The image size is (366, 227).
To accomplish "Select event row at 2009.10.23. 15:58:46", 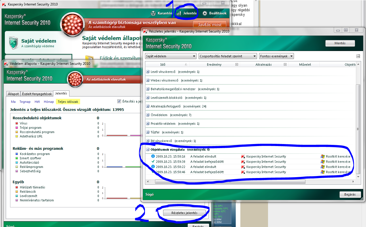I will pyautogui.click(x=251, y=172).
